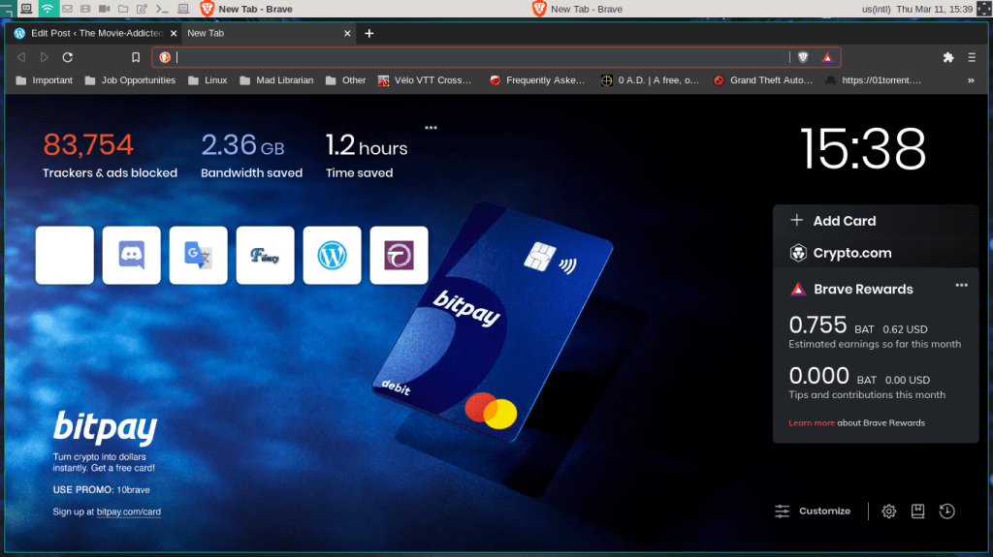Image resolution: width=993 pixels, height=557 pixels.
Task: Open the Google Translate top site tile
Action: pyautogui.click(x=198, y=255)
